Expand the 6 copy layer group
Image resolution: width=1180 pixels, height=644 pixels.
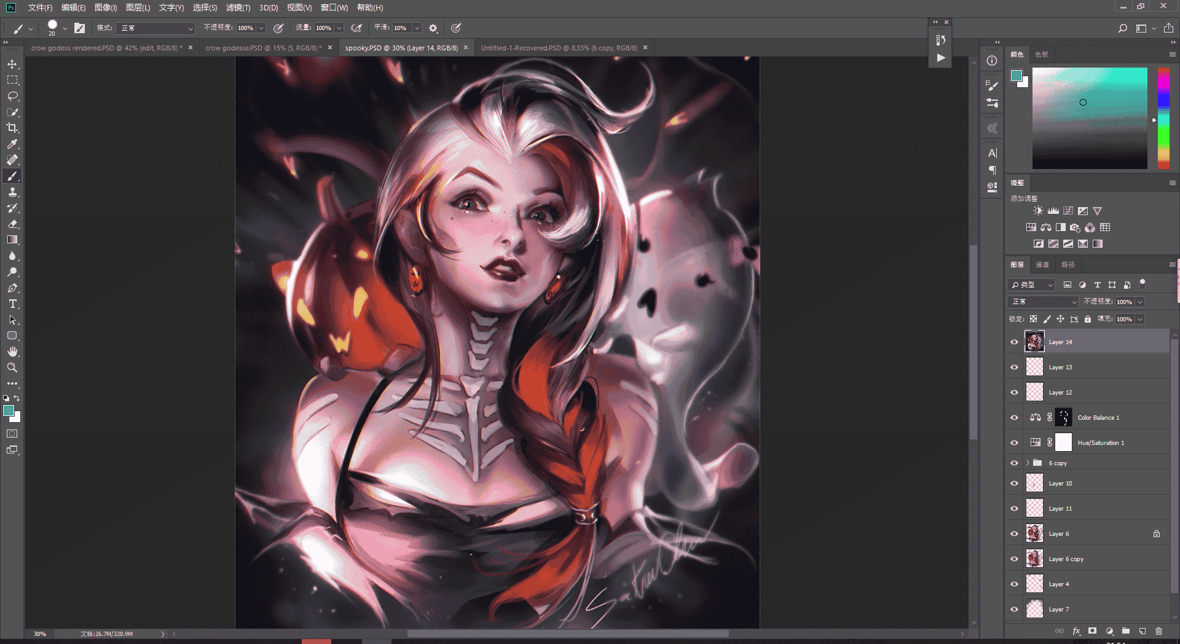coord(1028,463)
